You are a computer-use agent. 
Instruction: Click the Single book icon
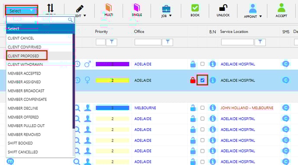(136, 8)
